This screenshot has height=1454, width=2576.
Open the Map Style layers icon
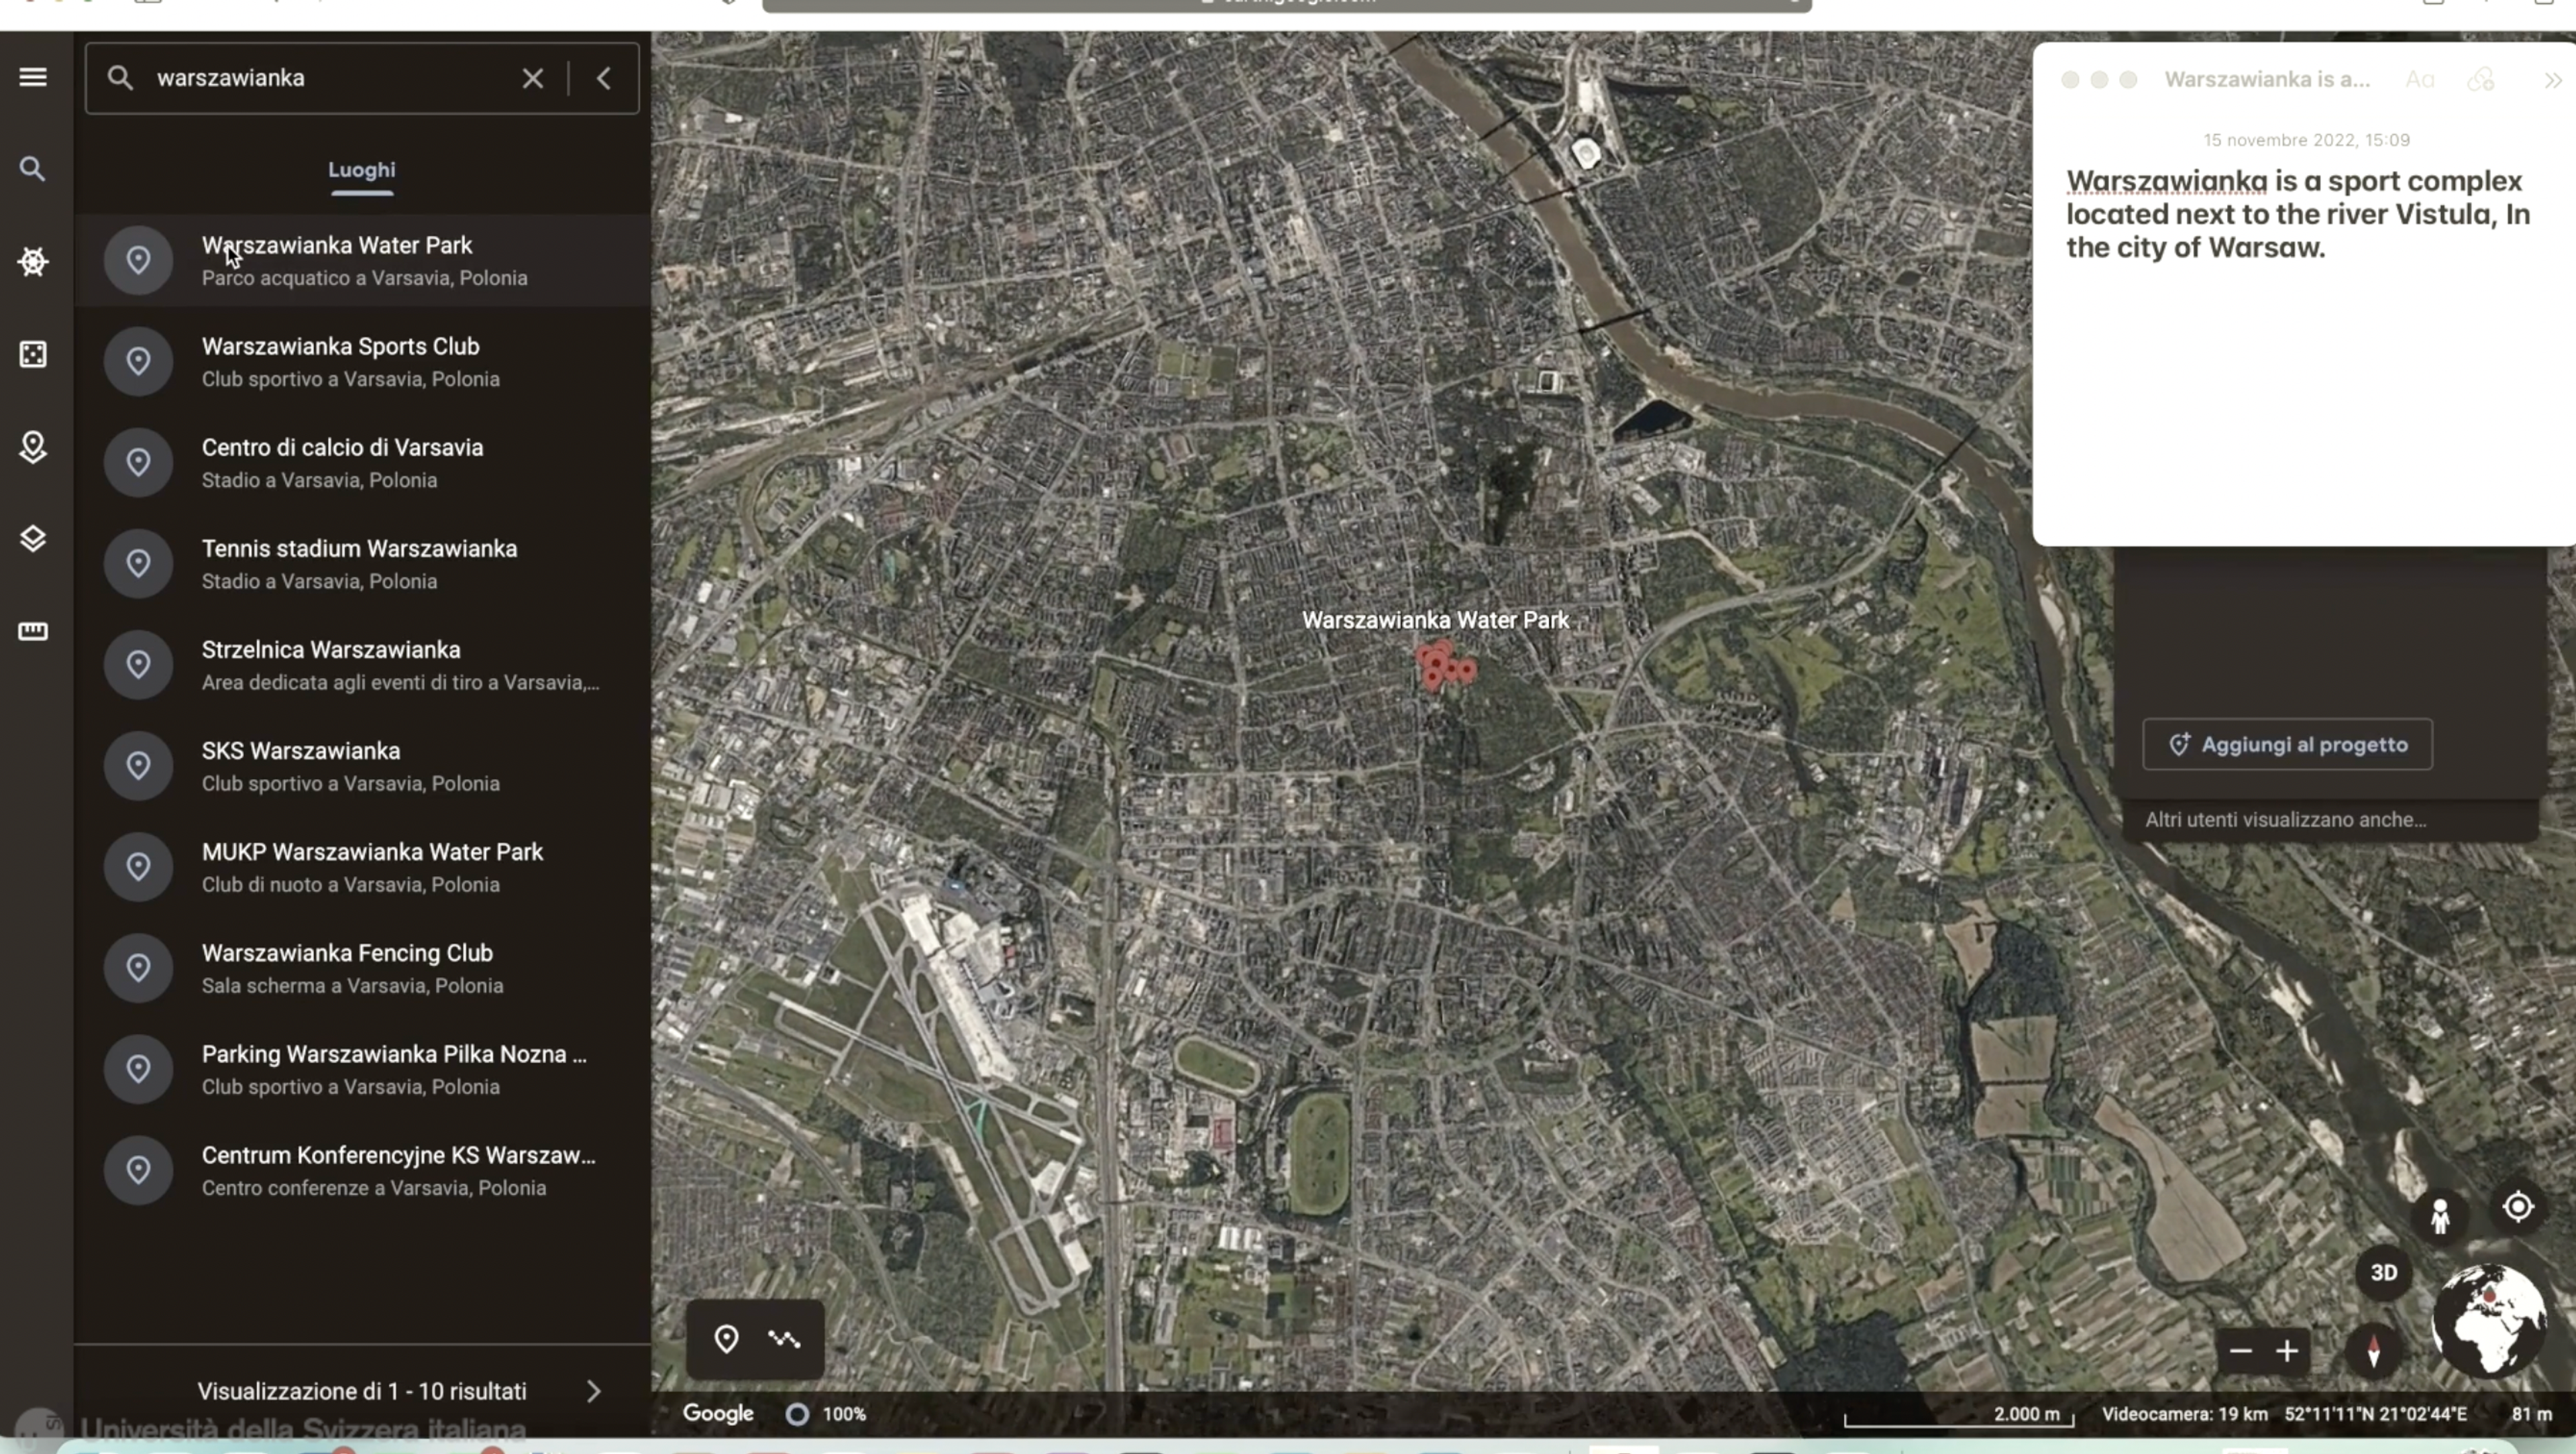[x=33, y=539]
